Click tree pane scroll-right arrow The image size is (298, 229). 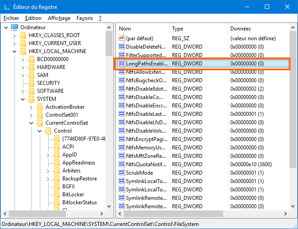click(102, 214)
